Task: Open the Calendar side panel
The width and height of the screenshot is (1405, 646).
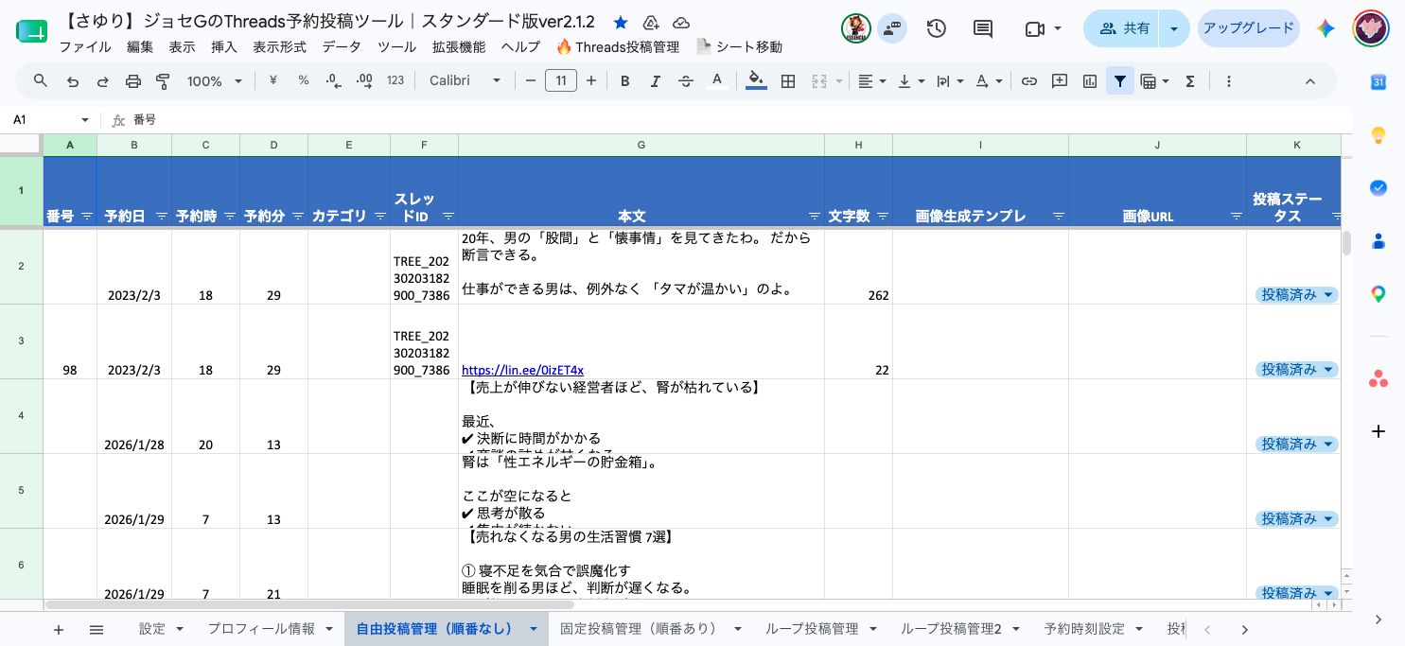Action: point(1379,82)
